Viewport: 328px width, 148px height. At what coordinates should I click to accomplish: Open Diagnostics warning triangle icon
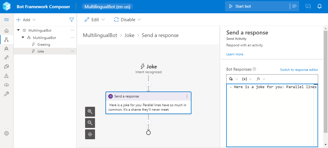7,76
